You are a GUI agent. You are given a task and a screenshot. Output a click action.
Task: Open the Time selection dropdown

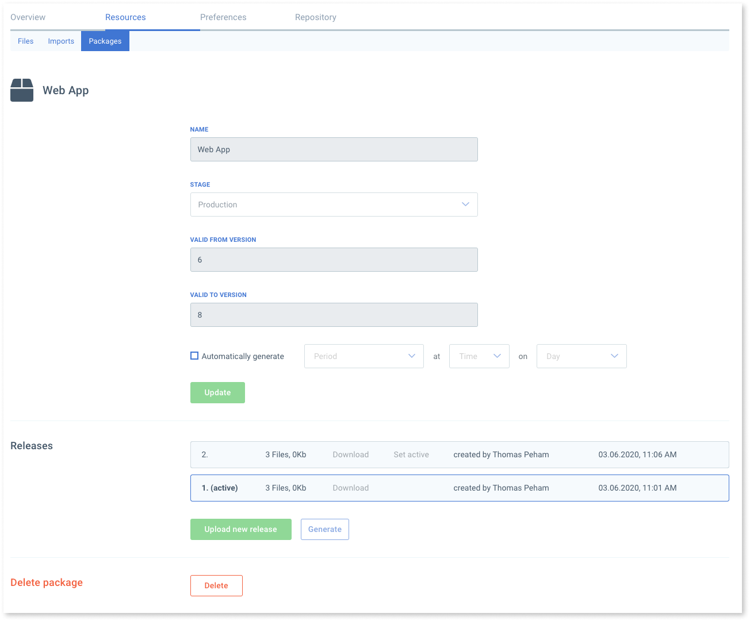click(x=479, y=356)
